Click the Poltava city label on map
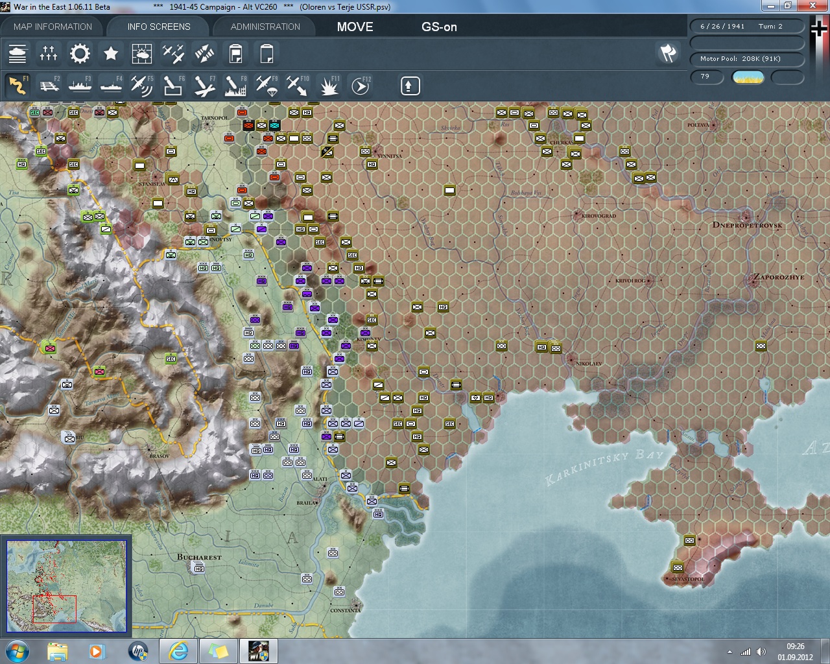The image size is (830, 664). [698, 124]
